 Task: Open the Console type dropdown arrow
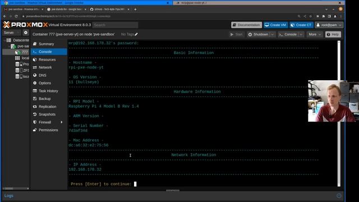point(301,34)
